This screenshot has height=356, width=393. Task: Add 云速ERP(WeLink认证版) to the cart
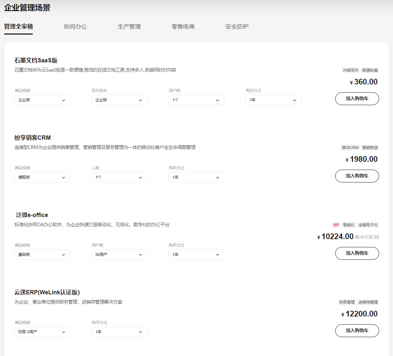(357, 331)
